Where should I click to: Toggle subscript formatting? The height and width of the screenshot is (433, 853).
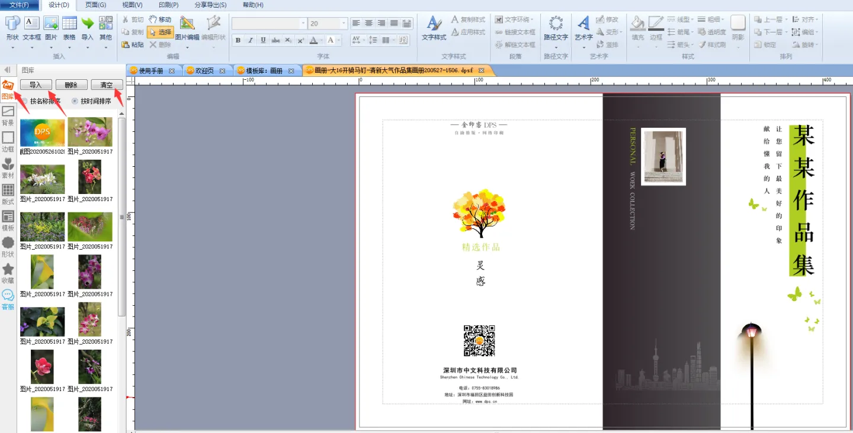tap(288, 40)
